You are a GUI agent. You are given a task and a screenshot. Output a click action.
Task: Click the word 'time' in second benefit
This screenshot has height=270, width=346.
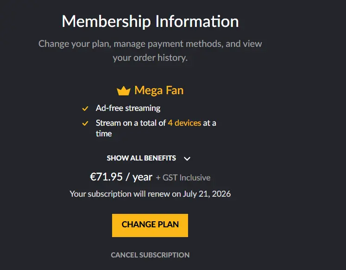[x=104, y=134]
